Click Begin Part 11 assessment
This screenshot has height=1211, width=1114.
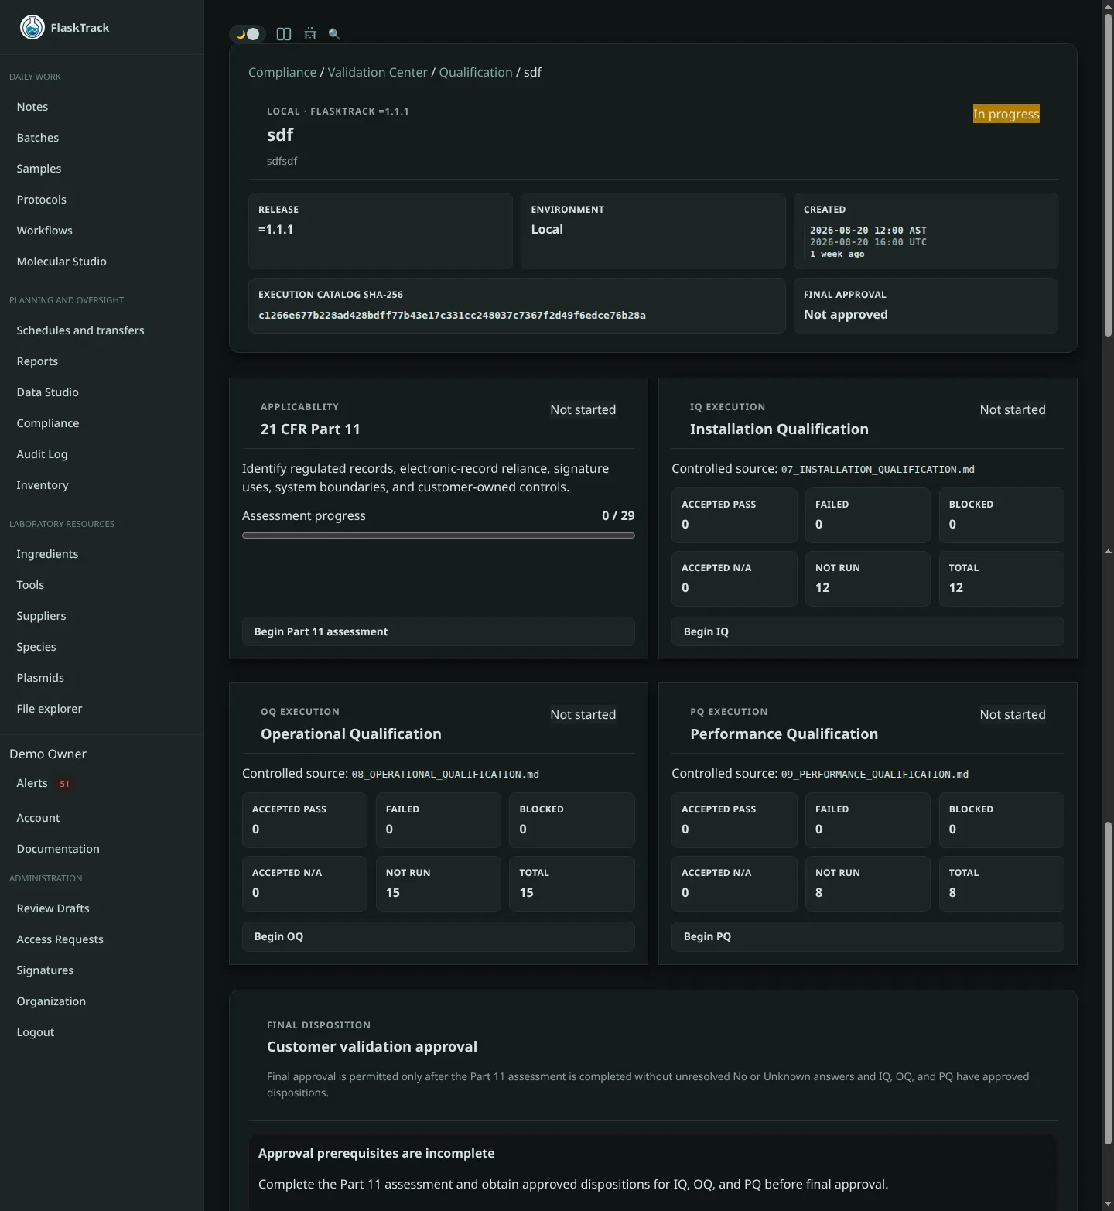click(439, 631)
